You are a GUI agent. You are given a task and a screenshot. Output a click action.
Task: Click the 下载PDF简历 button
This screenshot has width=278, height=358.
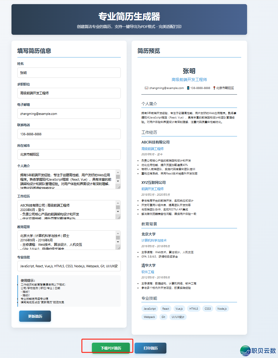click(111, 348)
